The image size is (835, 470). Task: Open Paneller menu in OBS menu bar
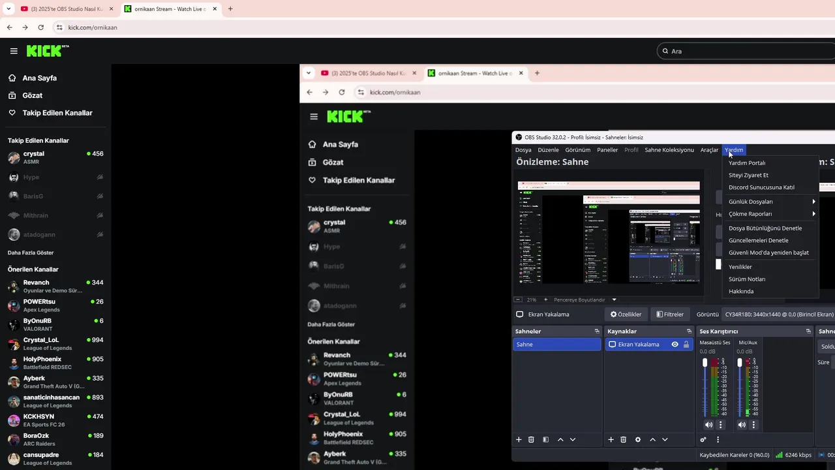pos(607,150)
